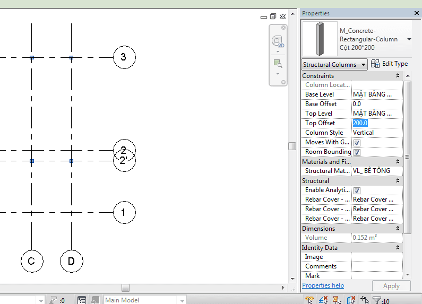Activate the Zoom in Region tool

[278, 64]
